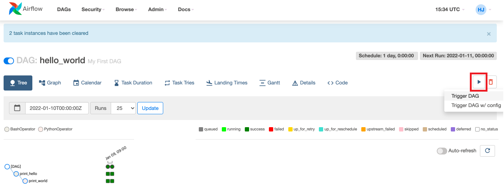This screenshot has width=504, height=185.
Task: Click the upstream_failed orange legend swatch
Action: click(363, 129)
